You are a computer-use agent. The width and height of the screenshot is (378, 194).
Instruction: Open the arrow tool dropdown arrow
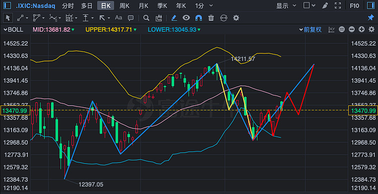coord(109,18)
